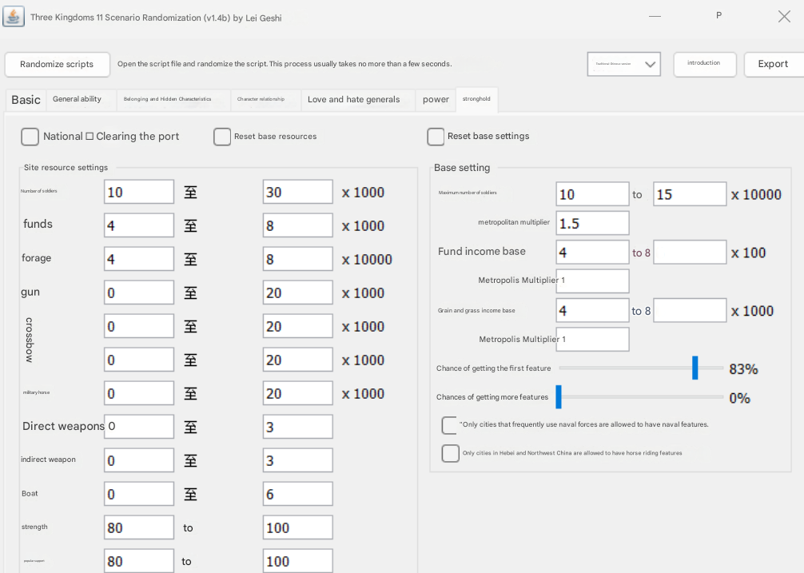Focus the funds maximum field
804x573 pixels.
pyautogui.click(x=298, y=225)
